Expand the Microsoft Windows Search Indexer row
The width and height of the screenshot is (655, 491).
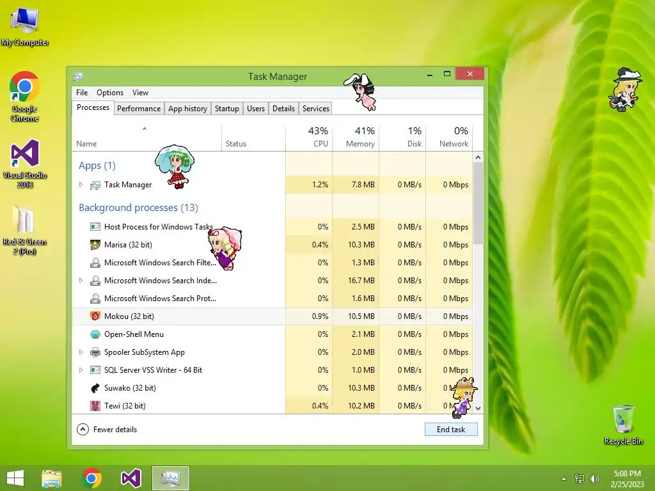(x=81, y=281)
